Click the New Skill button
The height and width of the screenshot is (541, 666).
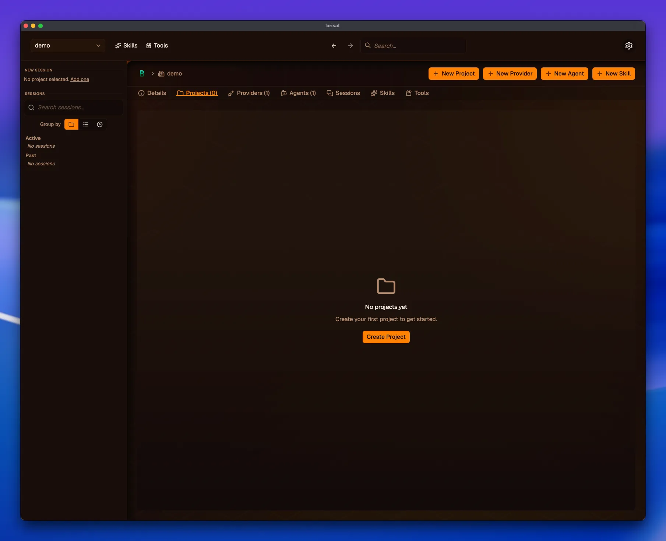(614, 74)
